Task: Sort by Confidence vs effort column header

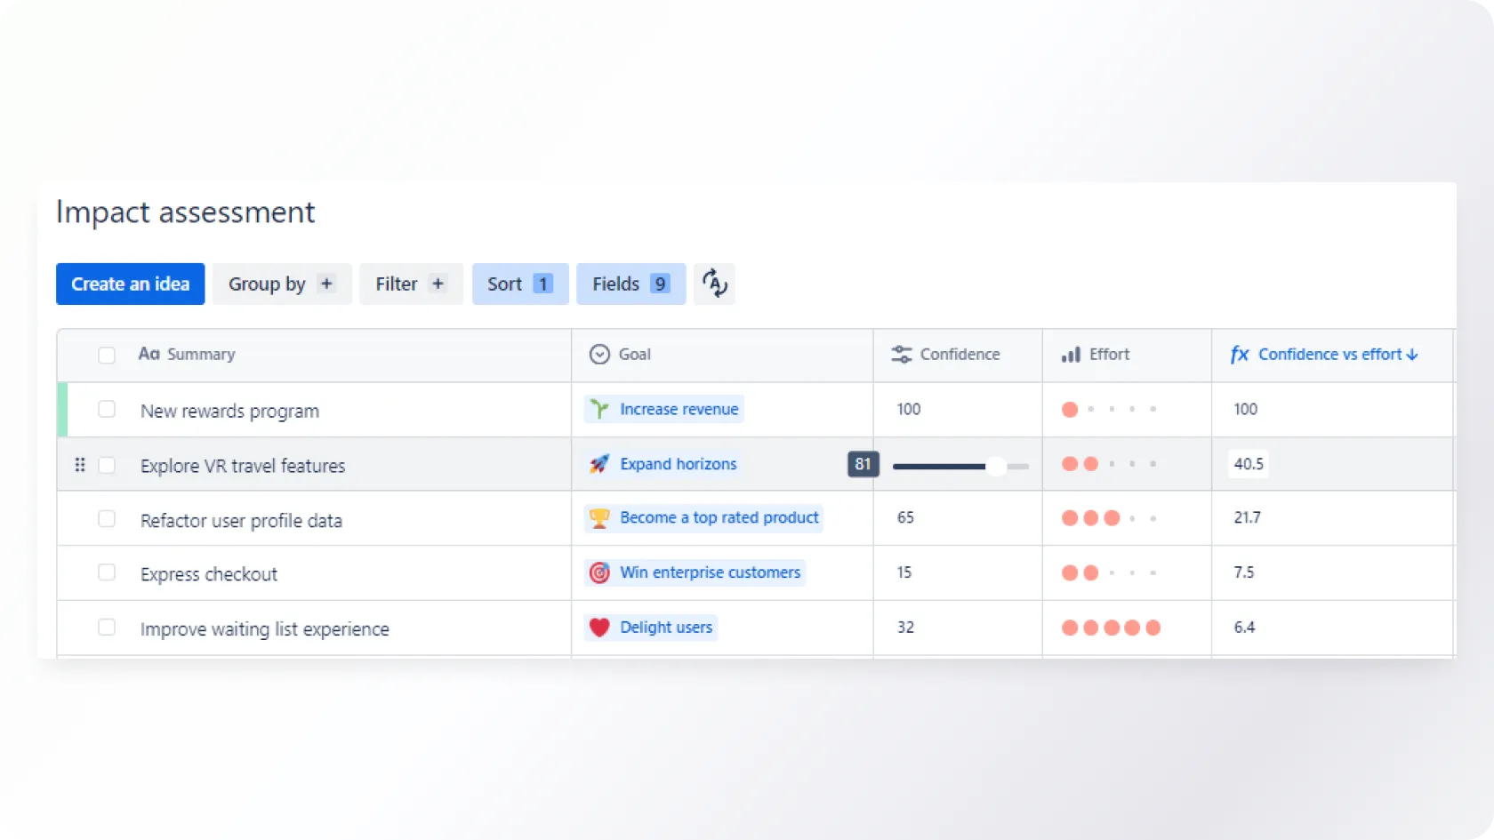Action: (x=1329, y=355)
